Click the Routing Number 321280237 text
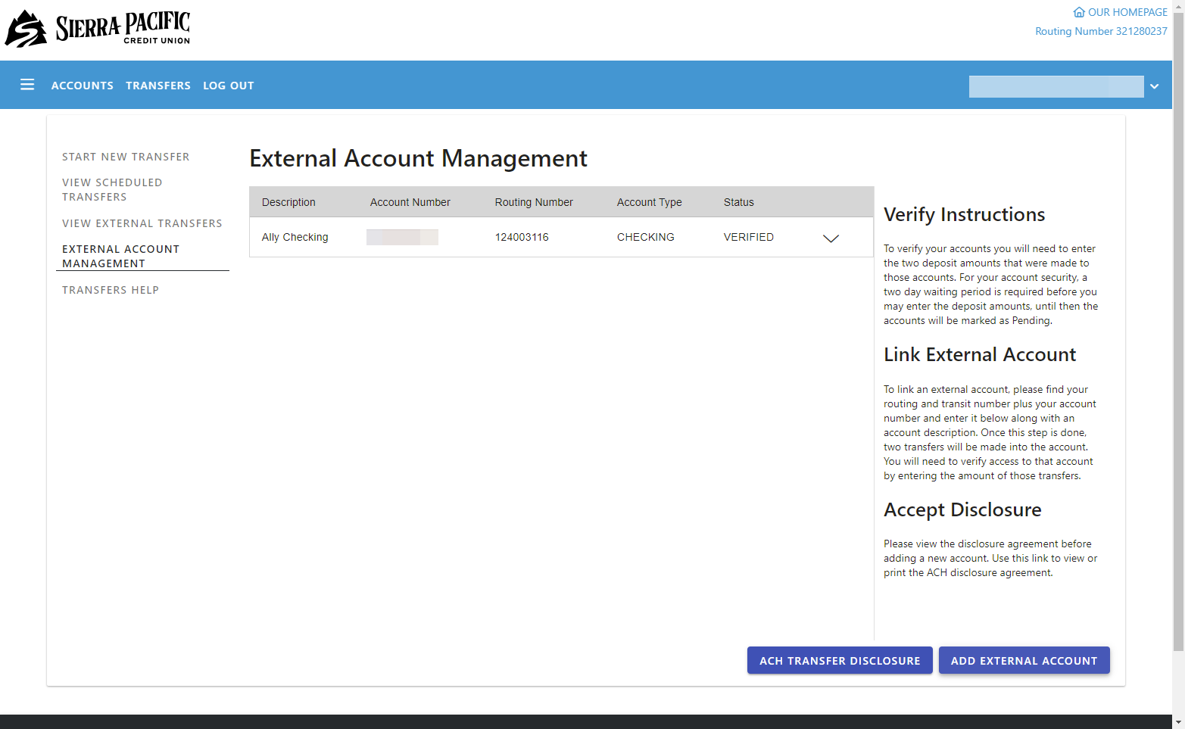The height and width of the screenshot is (729, 1185). 1101,31
